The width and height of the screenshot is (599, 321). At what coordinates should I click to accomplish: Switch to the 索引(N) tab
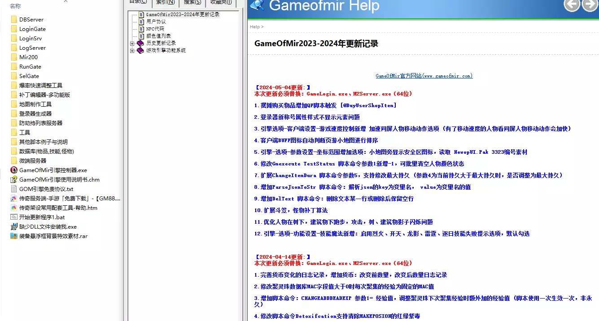click(x=165, y=3)
